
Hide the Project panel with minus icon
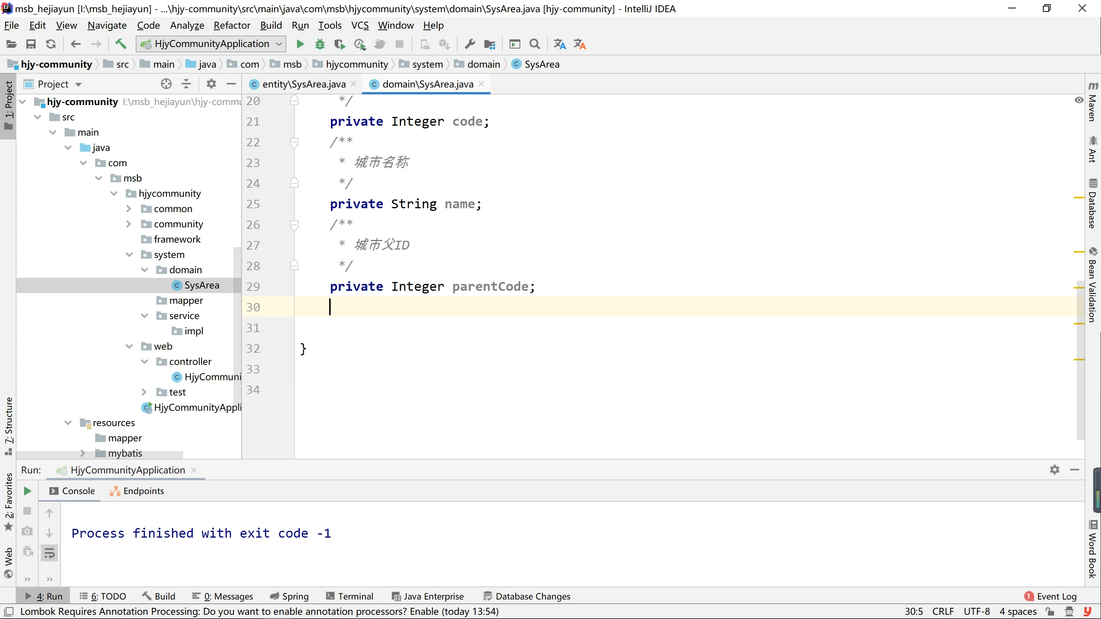pos(231,84)
